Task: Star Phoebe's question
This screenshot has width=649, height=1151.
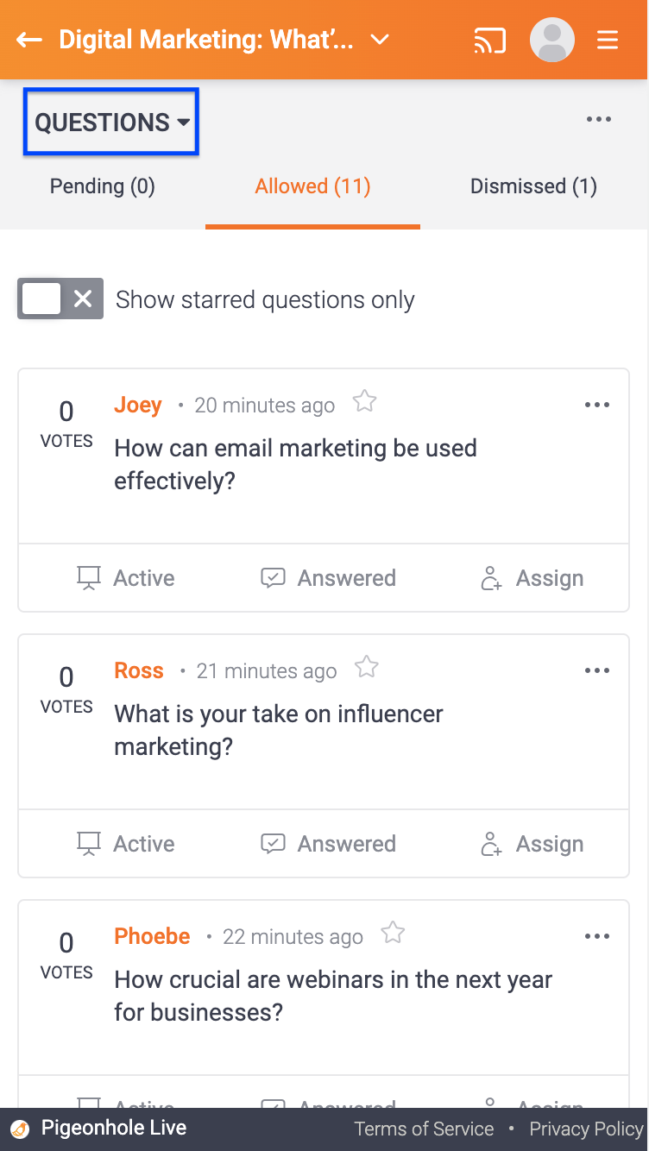Action: coord(393,934)
